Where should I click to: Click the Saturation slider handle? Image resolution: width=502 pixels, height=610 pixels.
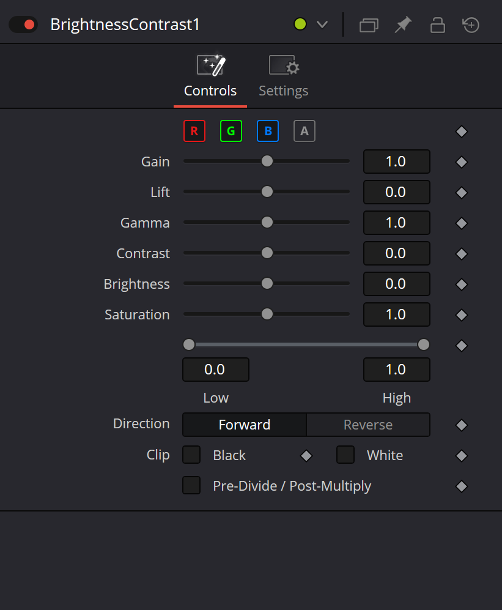click(267, 314)
